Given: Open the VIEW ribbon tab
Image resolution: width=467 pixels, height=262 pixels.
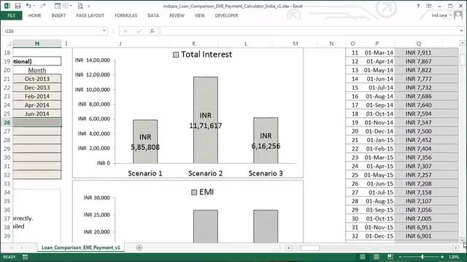Looking at the screenshot, I should (x=199, y=15).
